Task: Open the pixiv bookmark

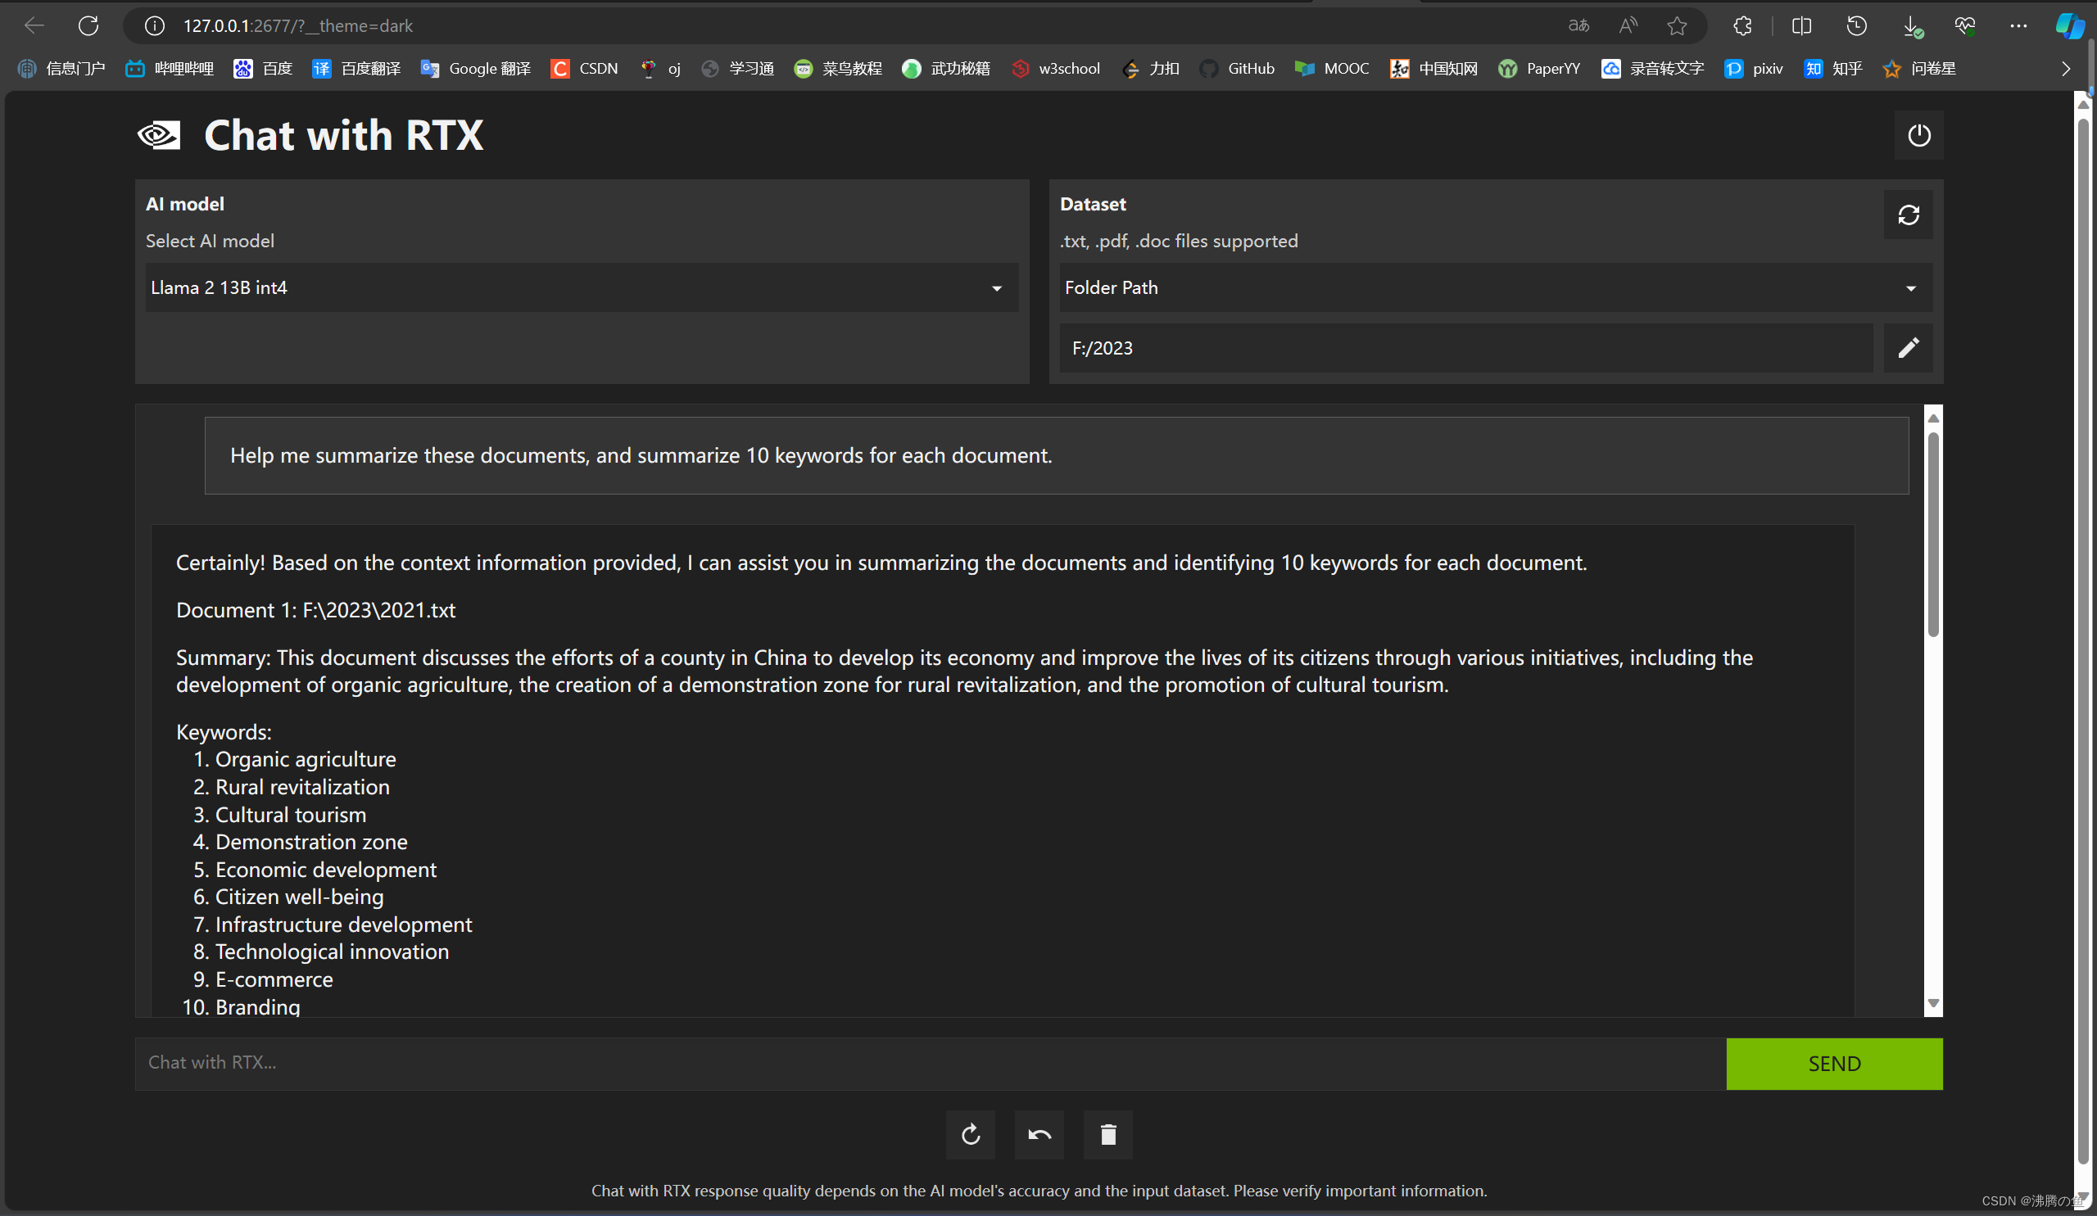Action: [1753, 69]
